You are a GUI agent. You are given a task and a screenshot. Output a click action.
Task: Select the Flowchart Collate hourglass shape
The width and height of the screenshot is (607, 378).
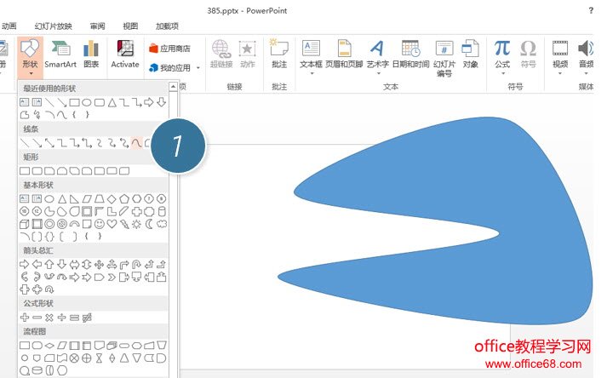click(x=99, y=358)
